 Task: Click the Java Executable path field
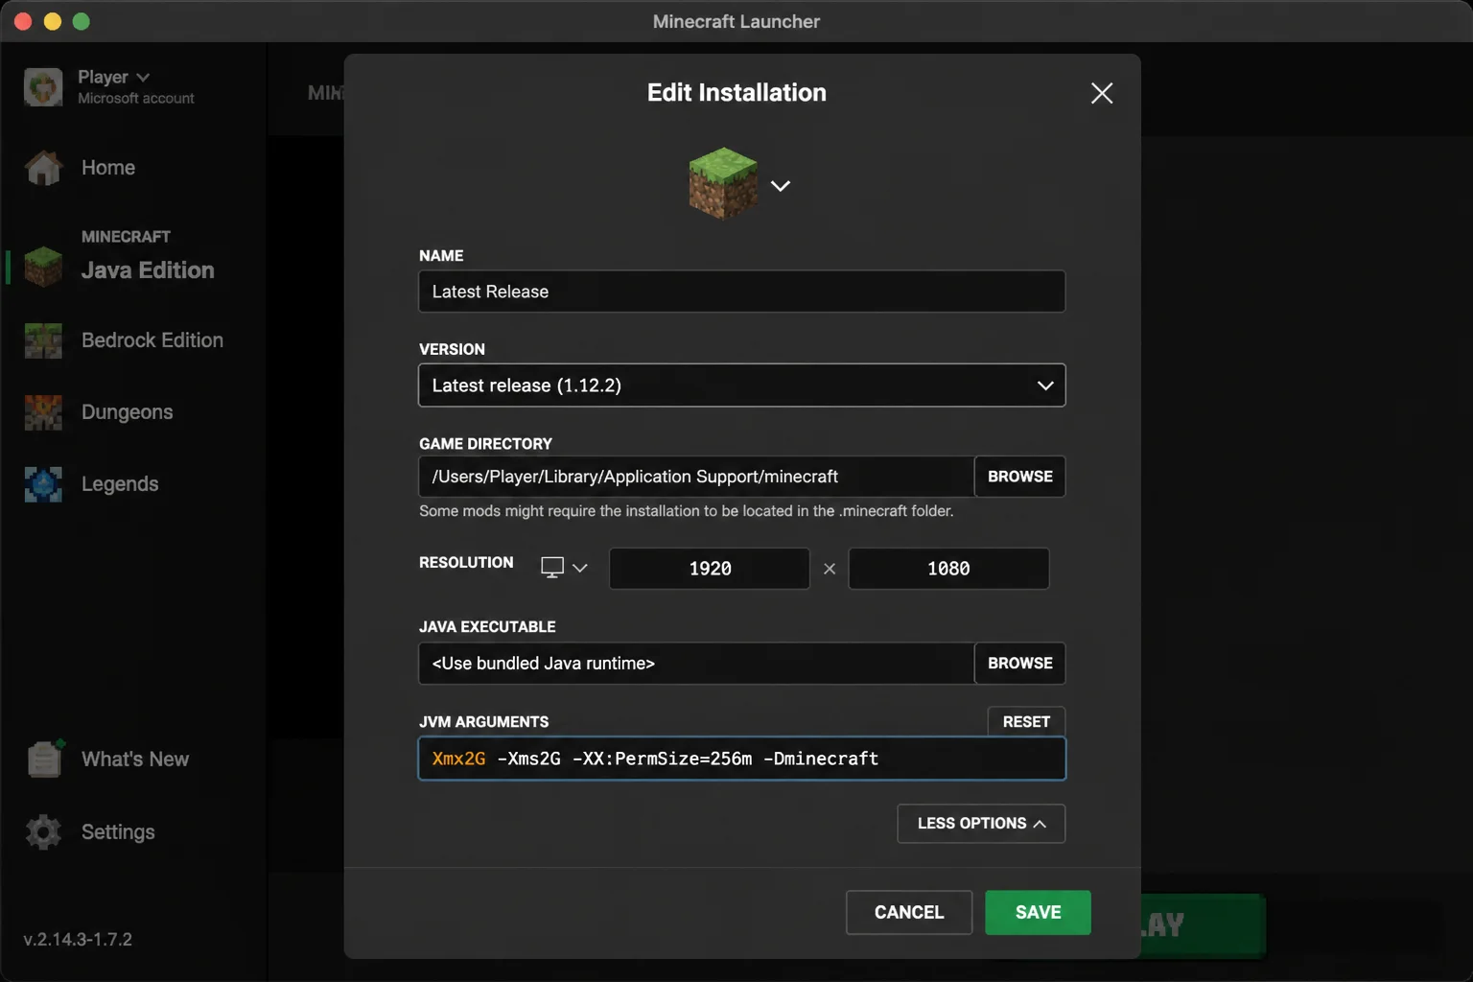[697, 664]
